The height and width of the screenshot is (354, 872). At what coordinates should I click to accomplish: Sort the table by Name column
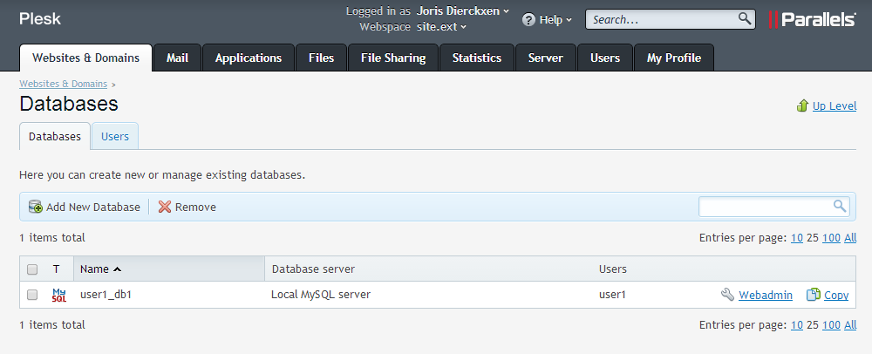[95, 269]
